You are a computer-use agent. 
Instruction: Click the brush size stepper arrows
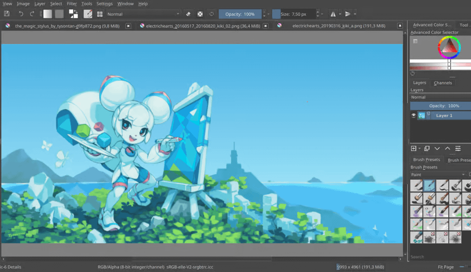[x=318, y=14]
